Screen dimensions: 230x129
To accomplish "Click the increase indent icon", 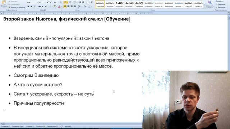I will point(83,3).
